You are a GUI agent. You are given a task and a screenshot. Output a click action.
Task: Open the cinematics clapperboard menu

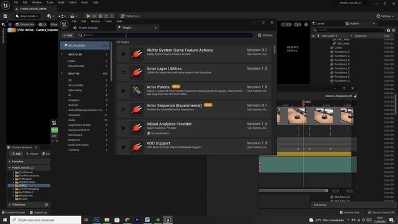pyautogui.click(x=73, y=16)
